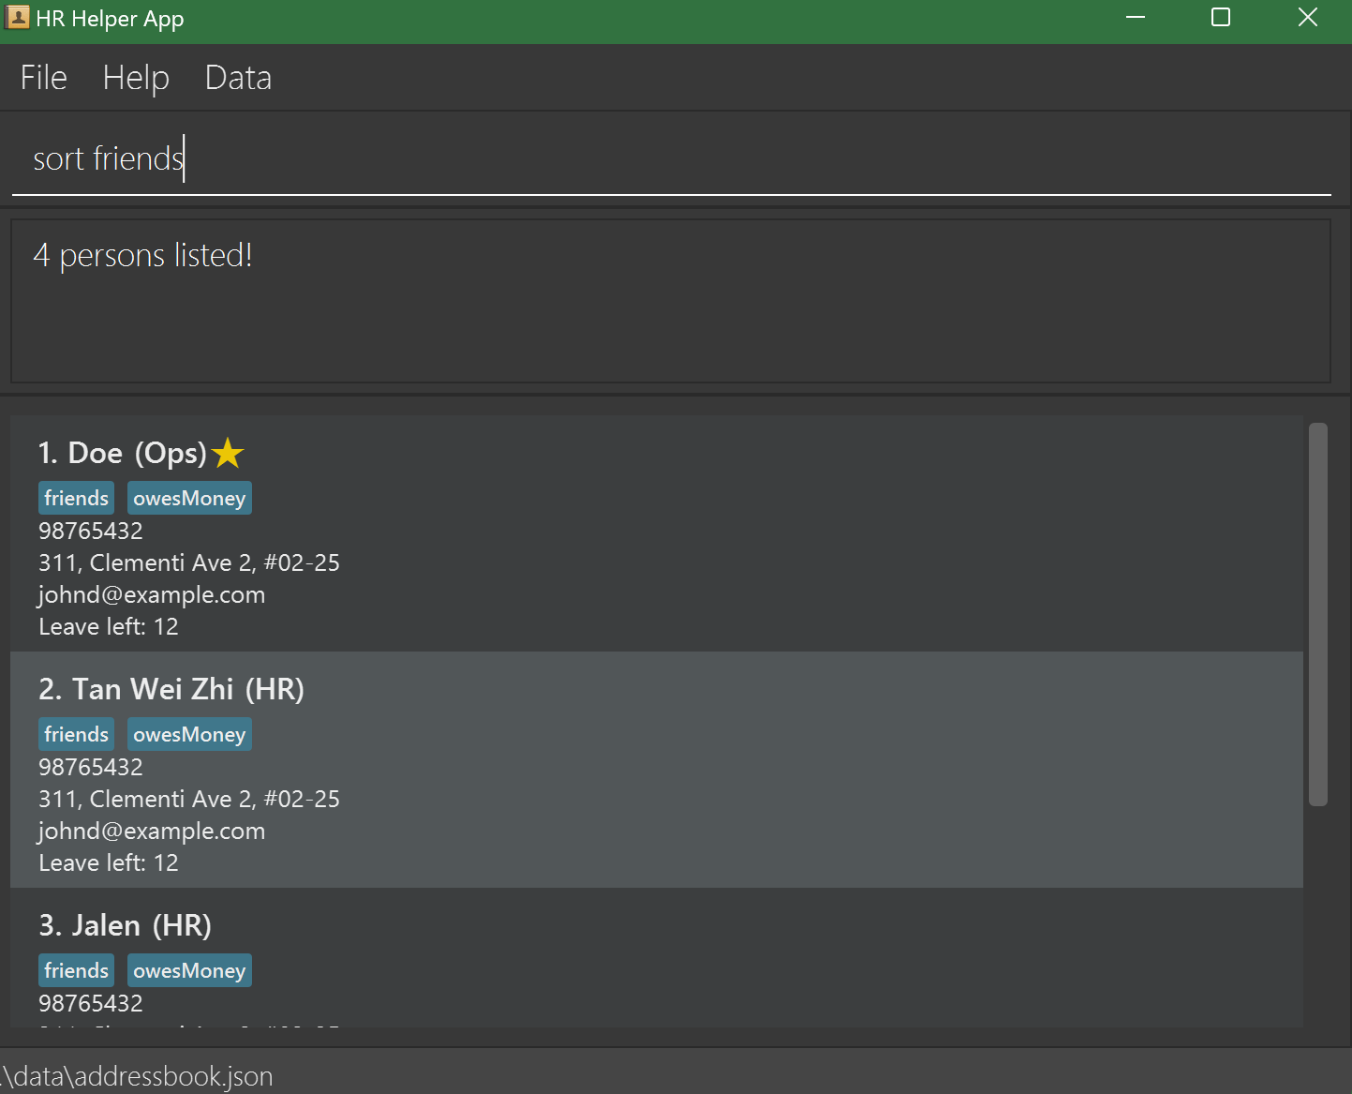Image resolution: width=1352 pixels, height=1094 pixels.
Task: Open the Help menu
Action: point(136,78)
